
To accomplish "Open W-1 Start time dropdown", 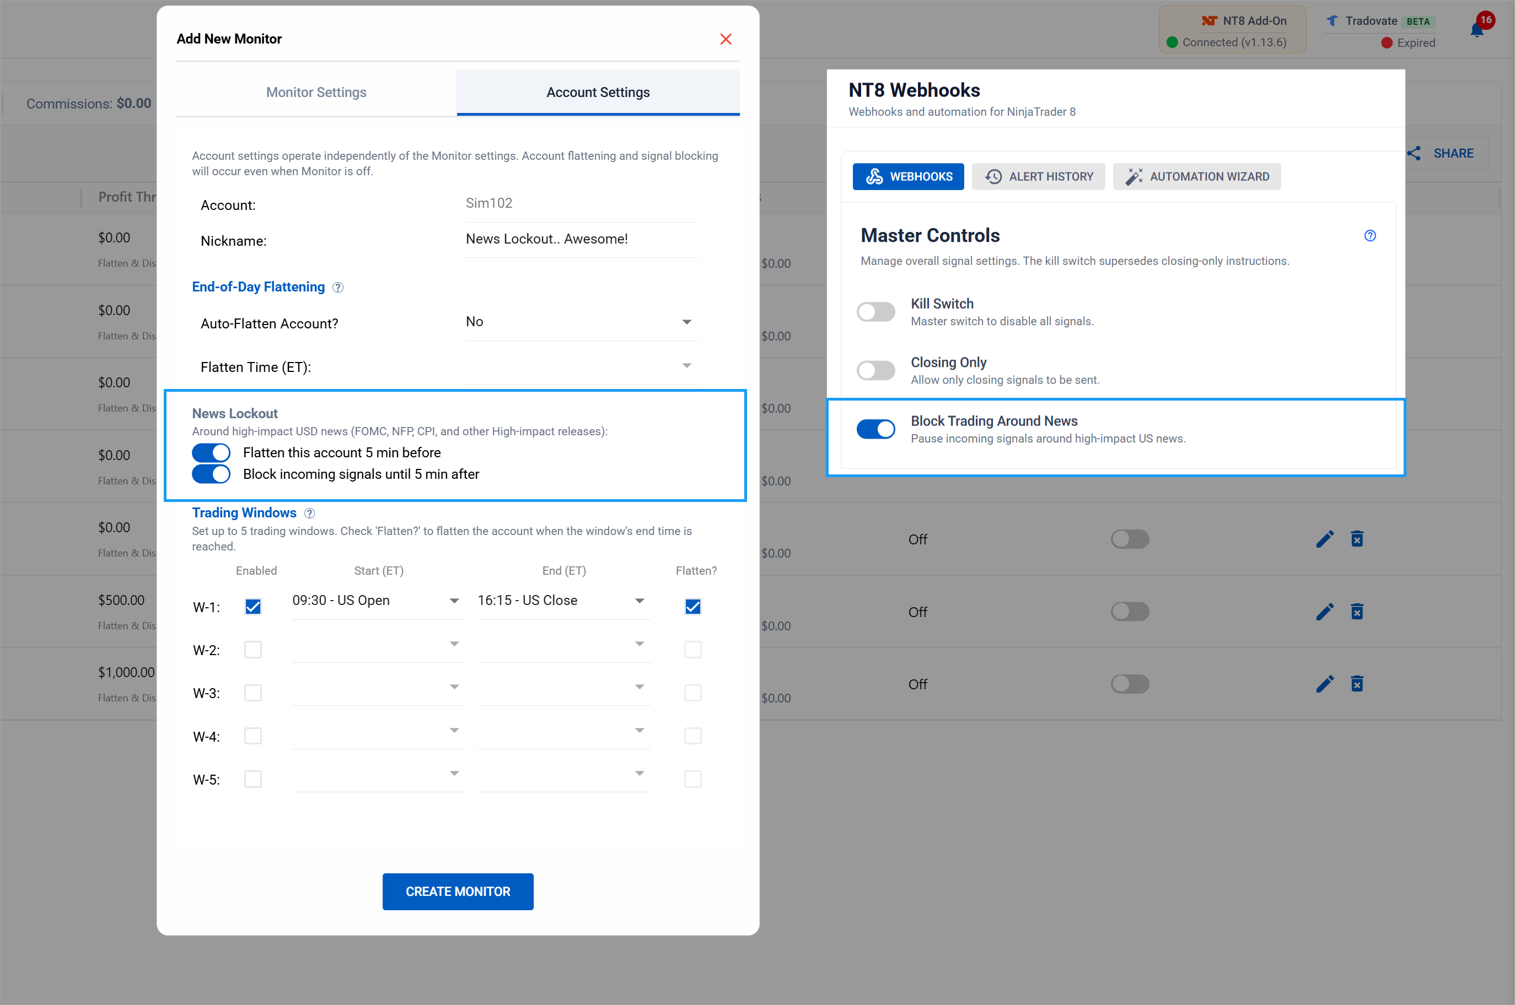I will [378, 601].
